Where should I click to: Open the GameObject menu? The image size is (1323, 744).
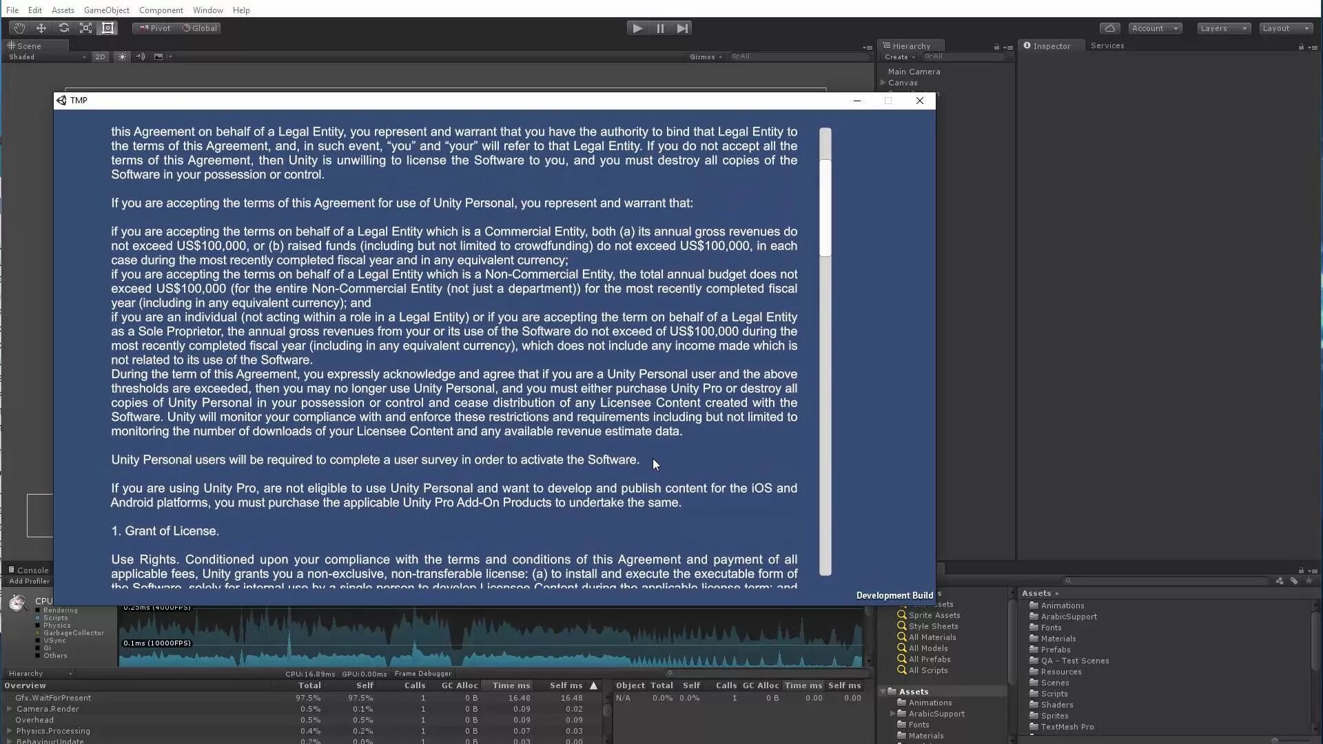pos(106,10)
